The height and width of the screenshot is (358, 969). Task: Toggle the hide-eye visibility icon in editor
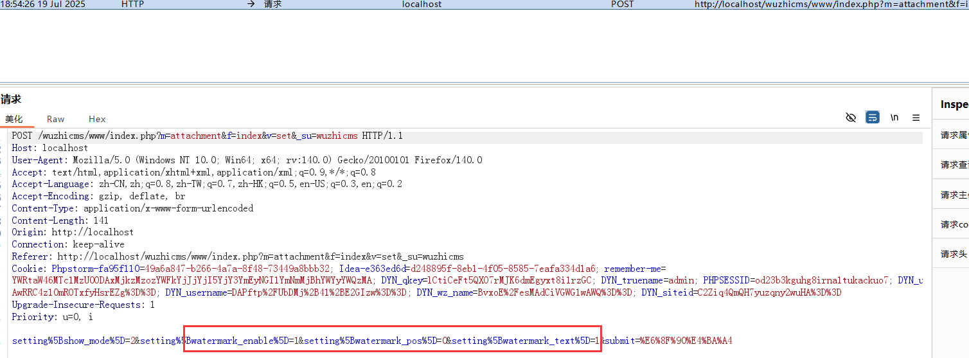tap(851, 118)
